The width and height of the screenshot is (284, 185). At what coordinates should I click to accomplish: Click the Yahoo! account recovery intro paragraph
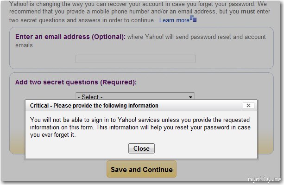[x=139, y=12]
